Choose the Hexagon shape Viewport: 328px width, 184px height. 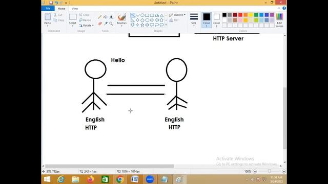pyautogui.click(x=147, y=20)
